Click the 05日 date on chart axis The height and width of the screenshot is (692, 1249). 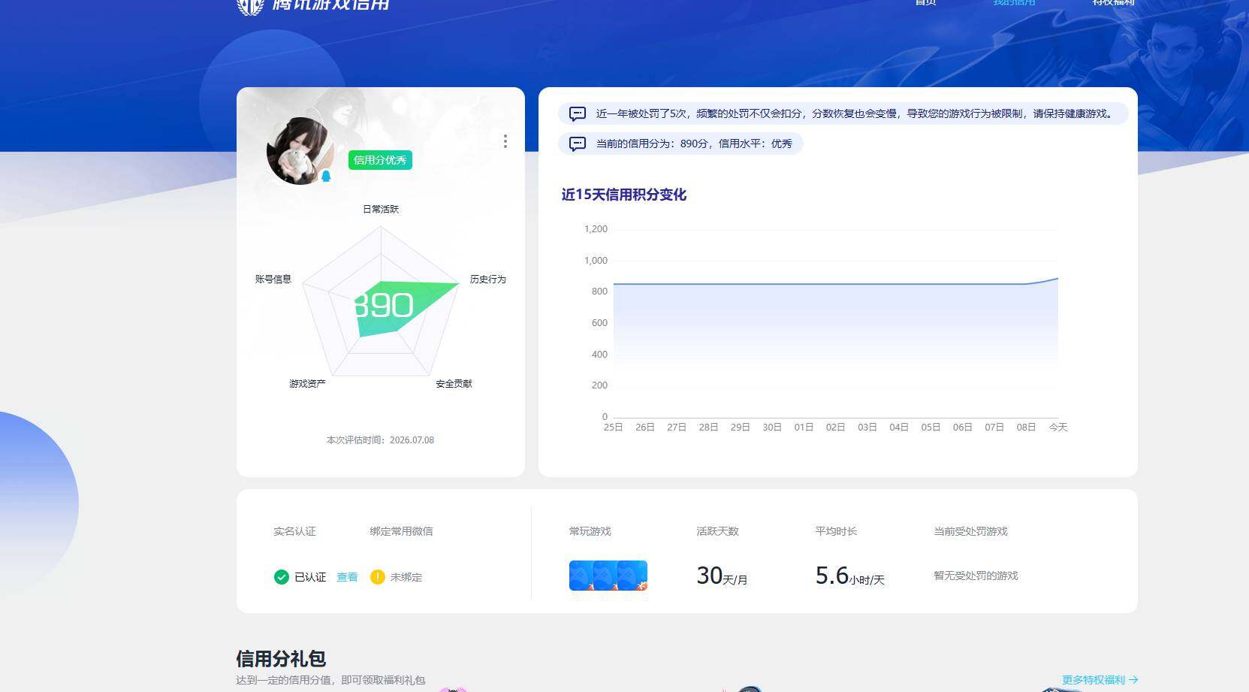(931, 427)
